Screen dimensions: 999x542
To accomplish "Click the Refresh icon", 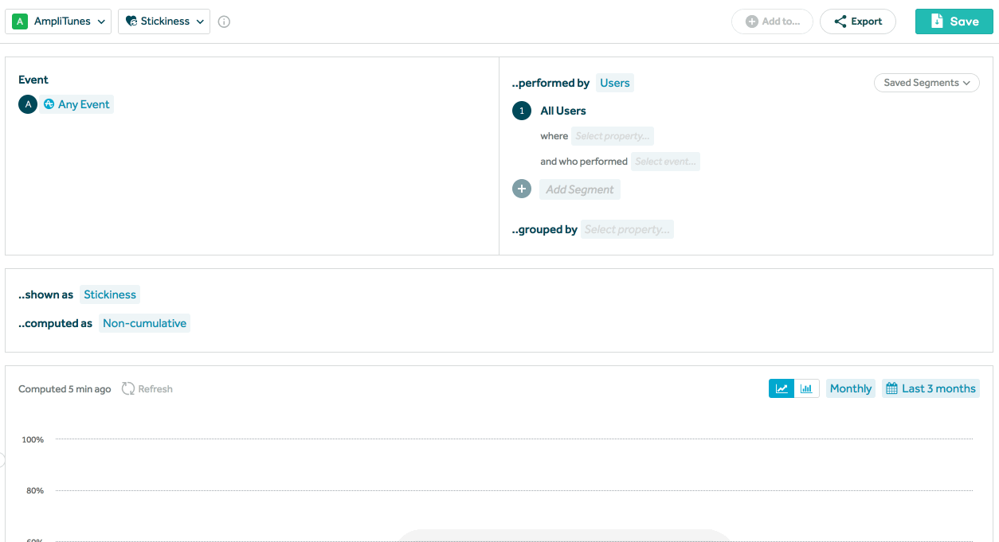I will tap(128, 389).
